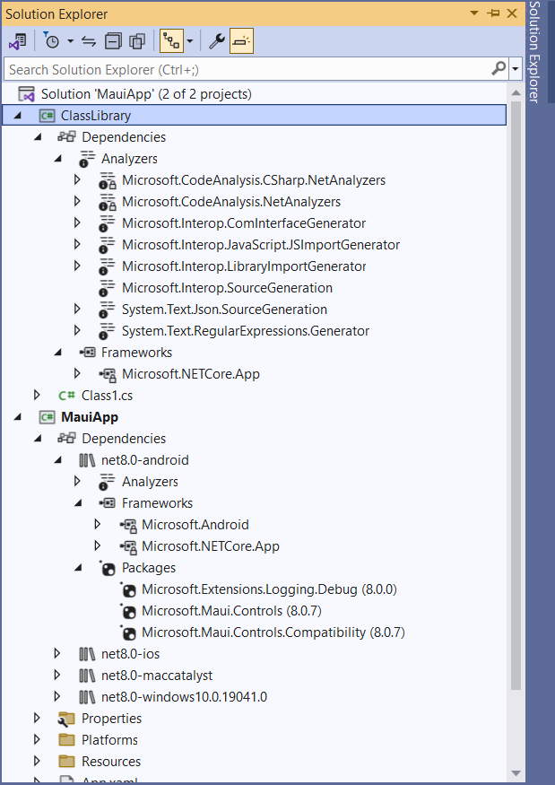Collapse the Analyzers node under ClassLibrary
This screenshot has height=785, width=555.
coord(58,158)
